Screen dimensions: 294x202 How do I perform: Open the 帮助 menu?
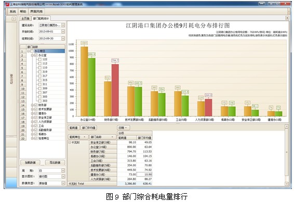(x=23, y=11)
